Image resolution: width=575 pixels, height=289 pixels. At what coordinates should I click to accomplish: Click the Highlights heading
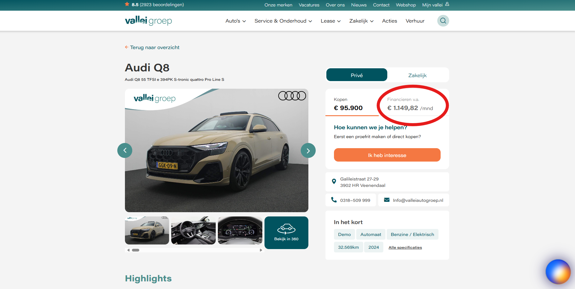coord(148,278)
